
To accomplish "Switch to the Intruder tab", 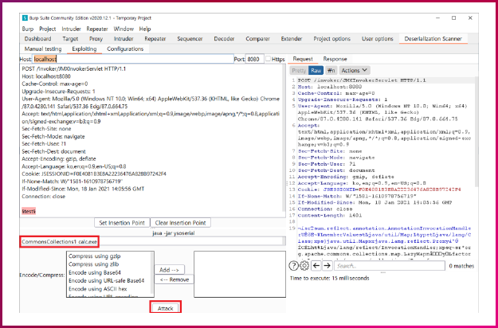I will (124, 39).
